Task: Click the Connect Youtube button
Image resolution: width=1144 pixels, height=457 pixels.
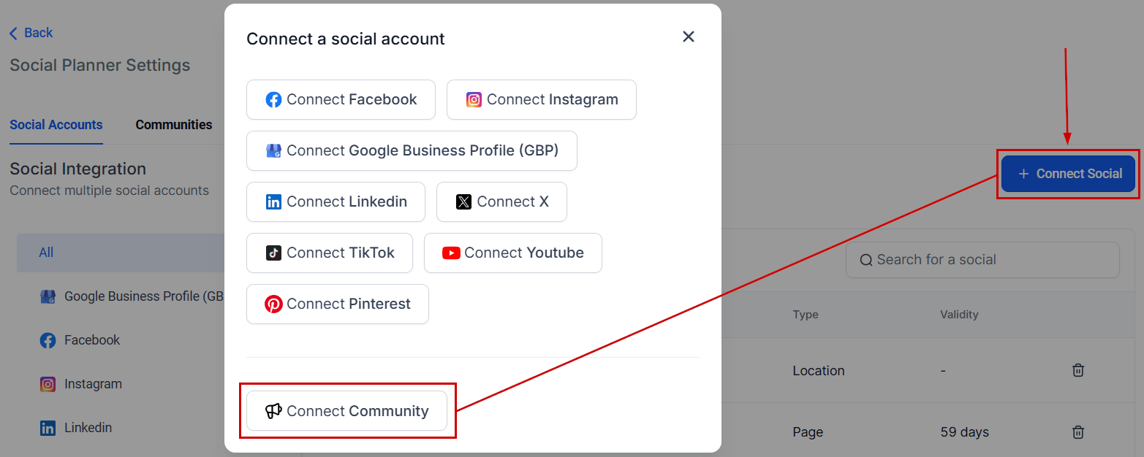Action: [512, 253]
